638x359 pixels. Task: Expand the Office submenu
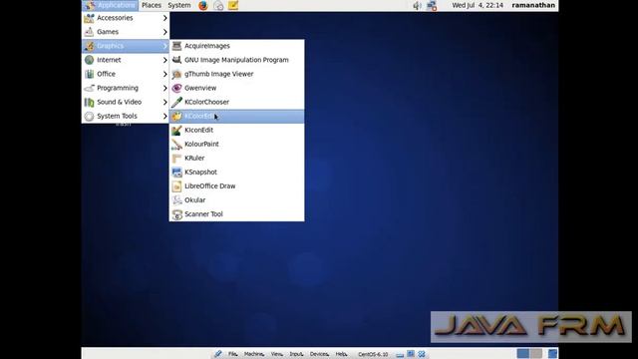coord(126,74)
